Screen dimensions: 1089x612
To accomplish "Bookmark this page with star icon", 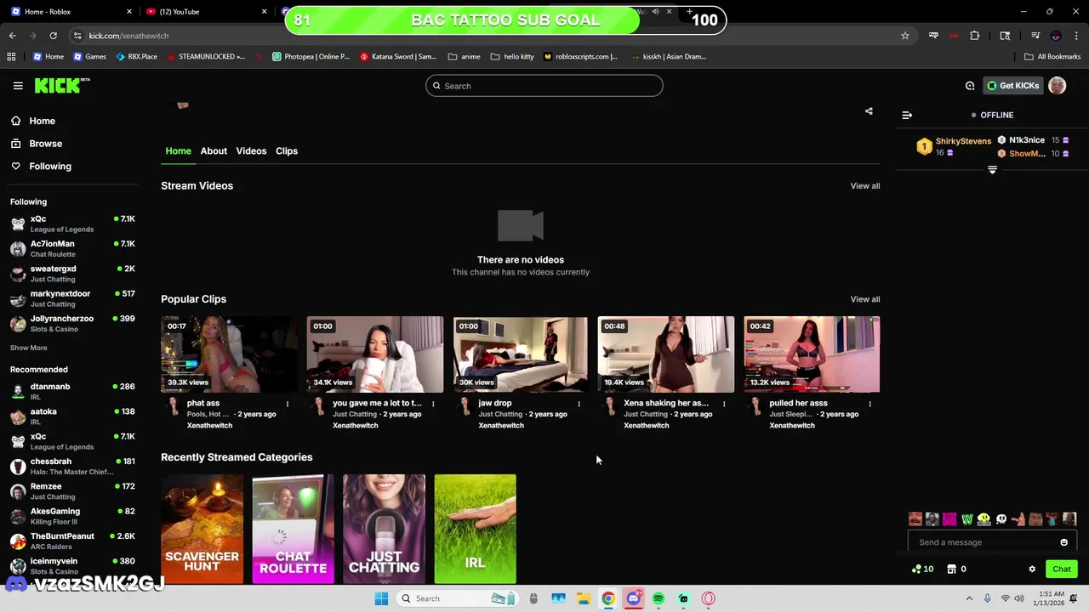I will click(x=905, y=36).
